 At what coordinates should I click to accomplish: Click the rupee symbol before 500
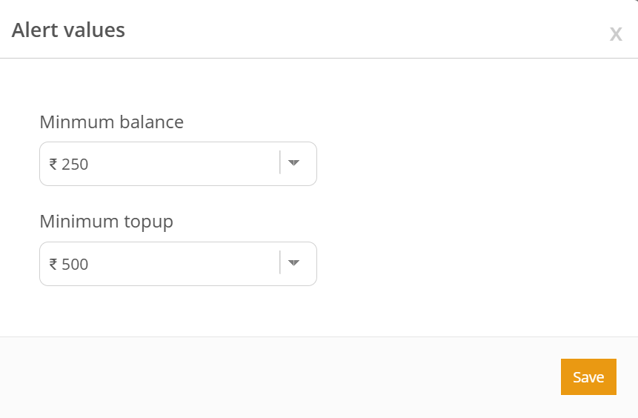[x=53, y=265]
